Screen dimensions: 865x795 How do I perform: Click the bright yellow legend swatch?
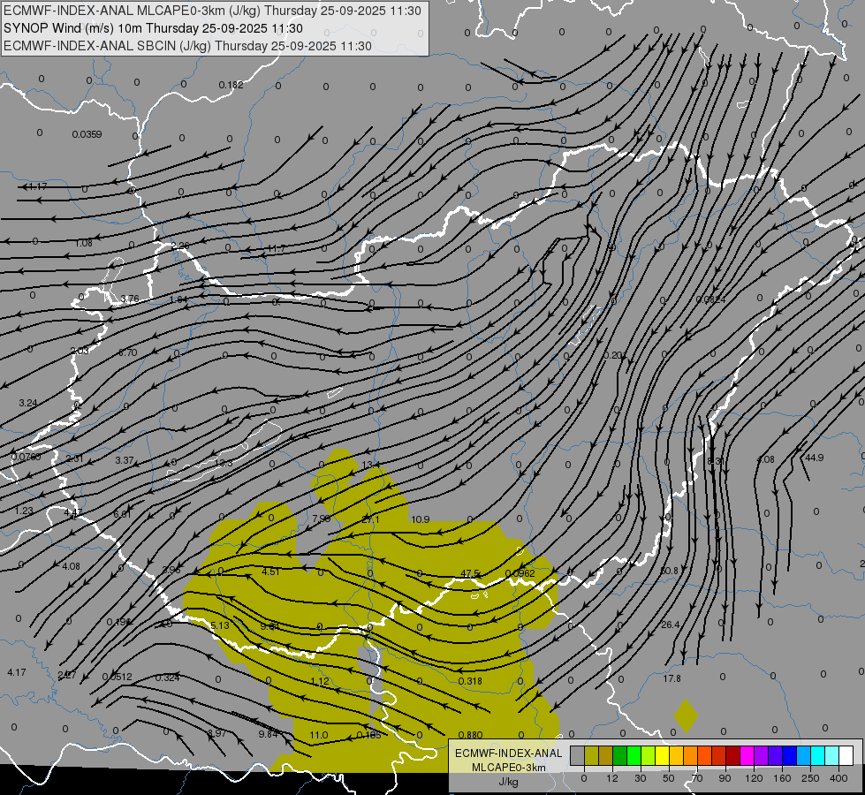[662, 756]
